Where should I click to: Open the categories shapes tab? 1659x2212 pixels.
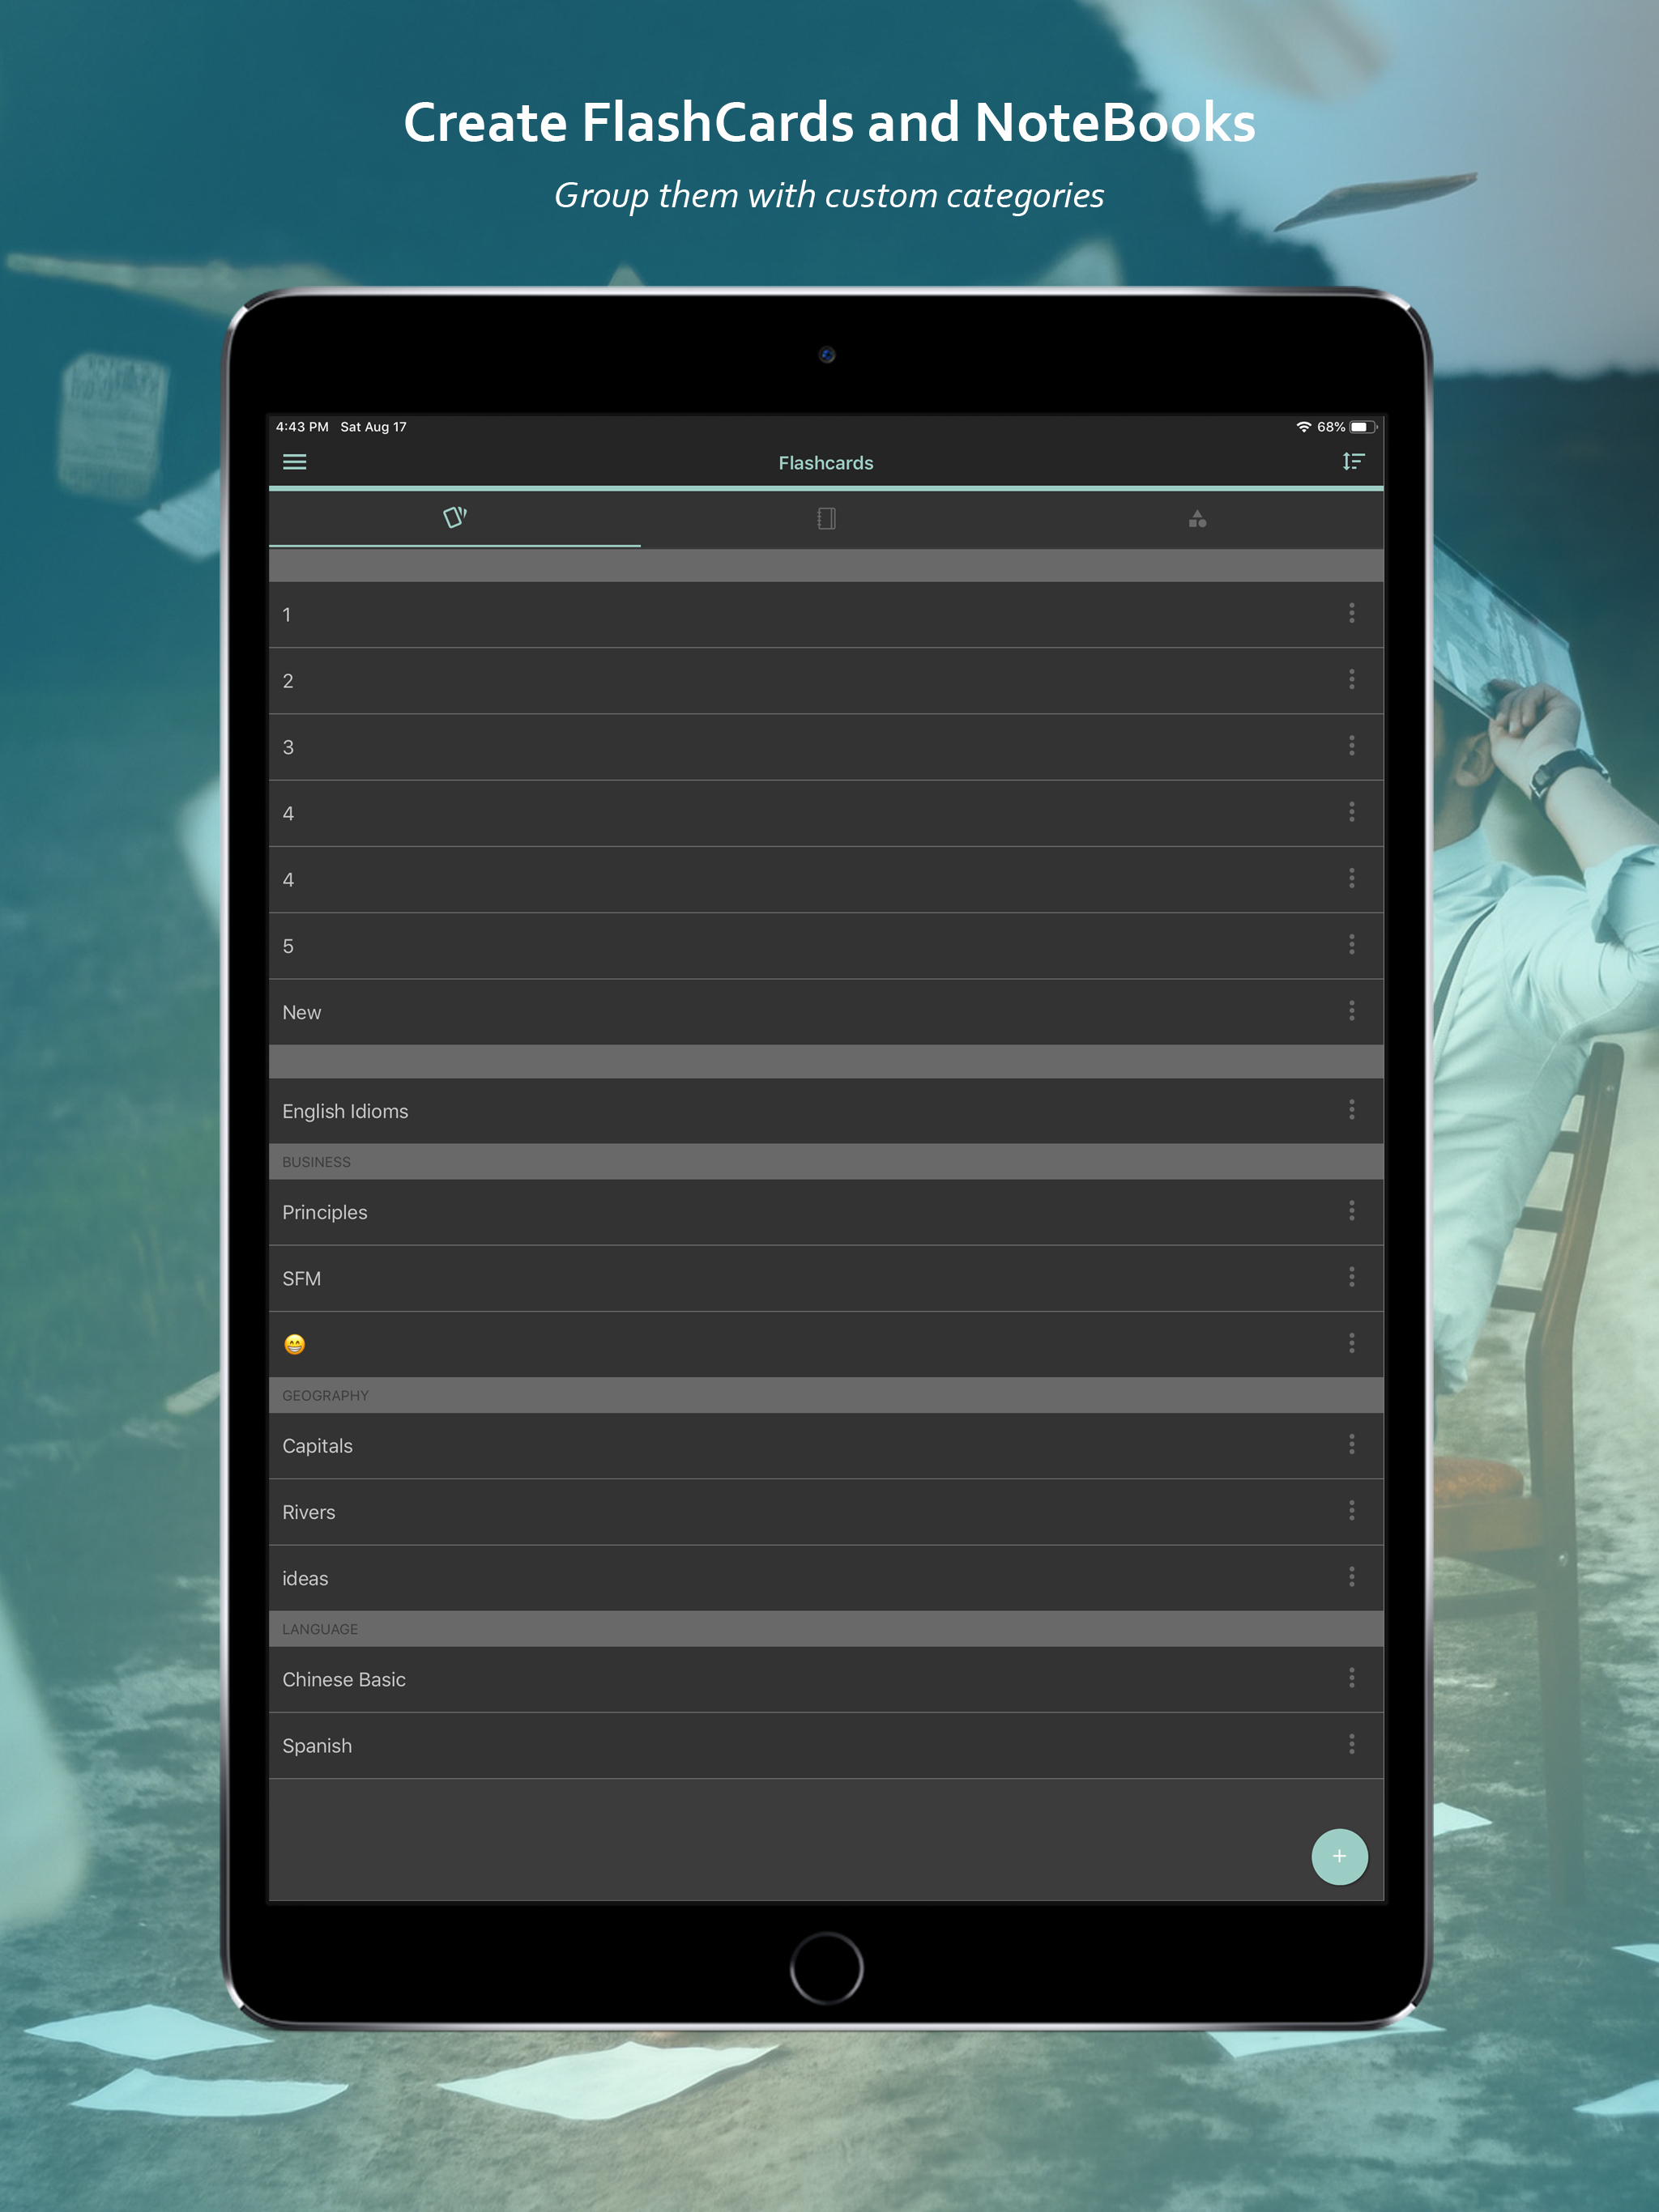click(1196, 518)
